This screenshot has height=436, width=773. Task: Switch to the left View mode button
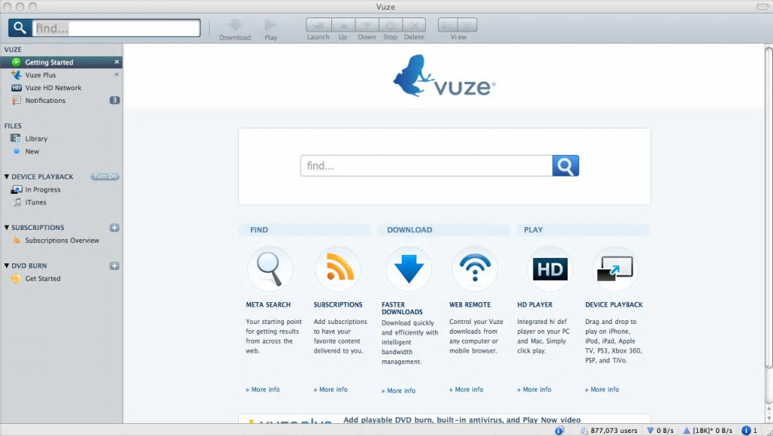point(448,25)
